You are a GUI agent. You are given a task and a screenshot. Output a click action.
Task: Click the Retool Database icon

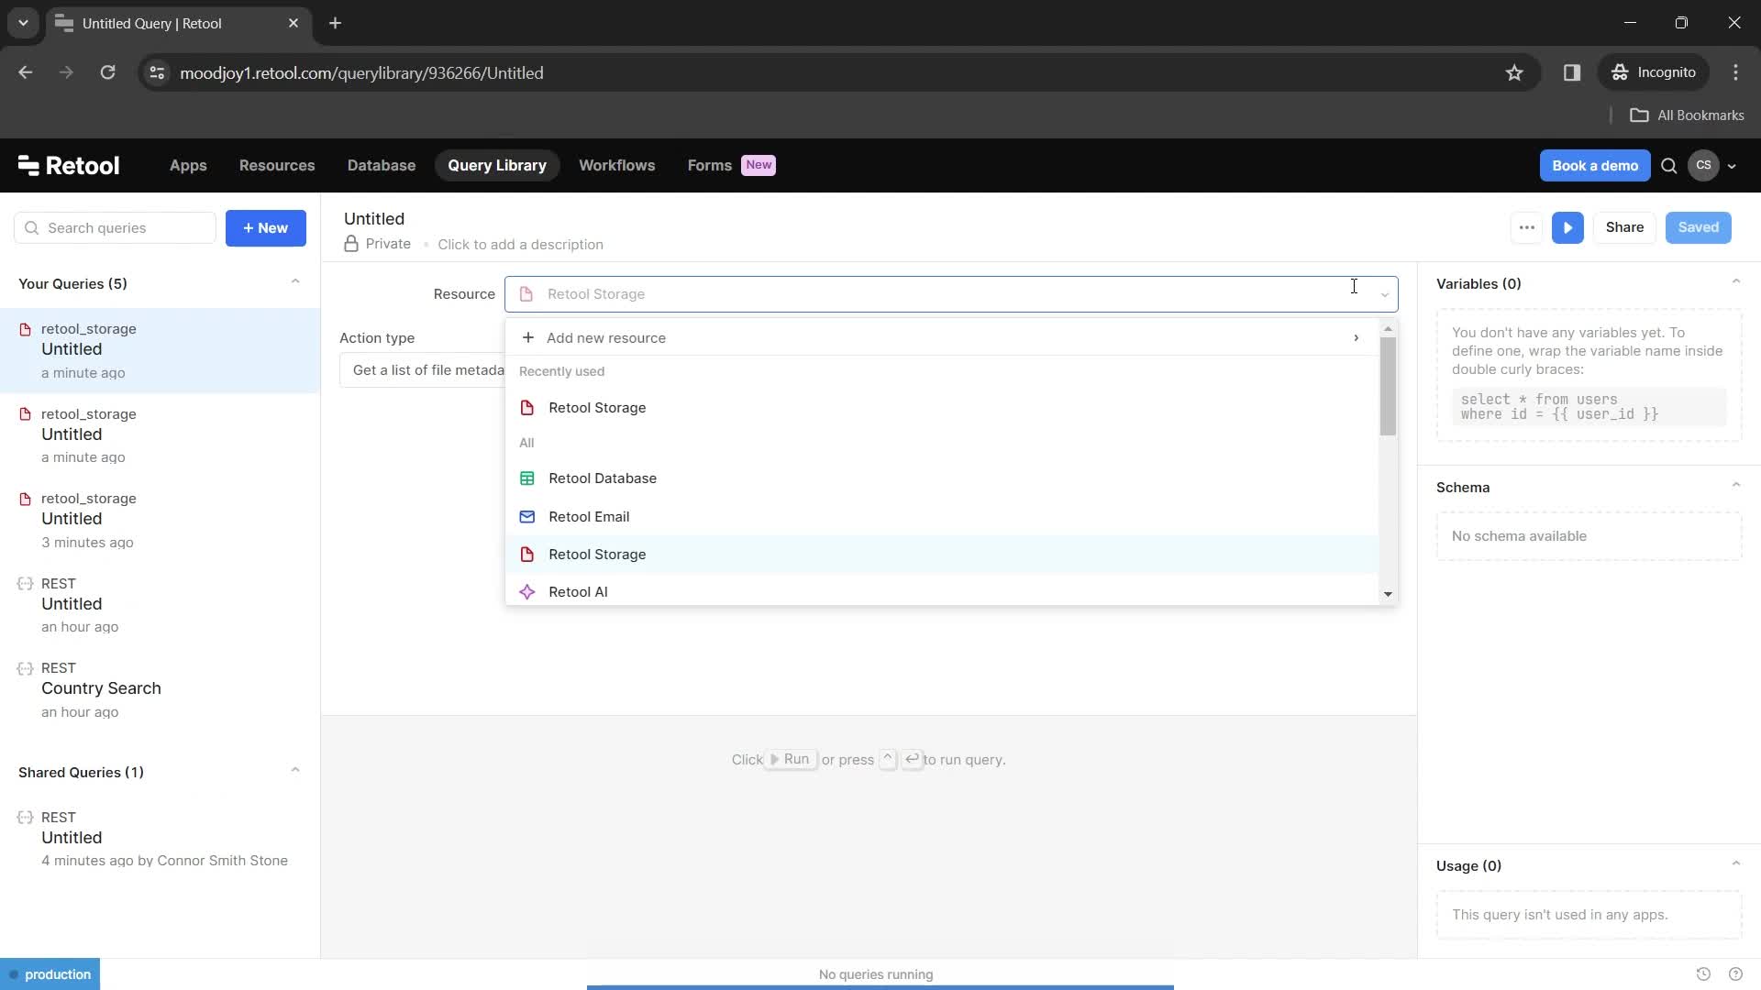coord(527,478)
